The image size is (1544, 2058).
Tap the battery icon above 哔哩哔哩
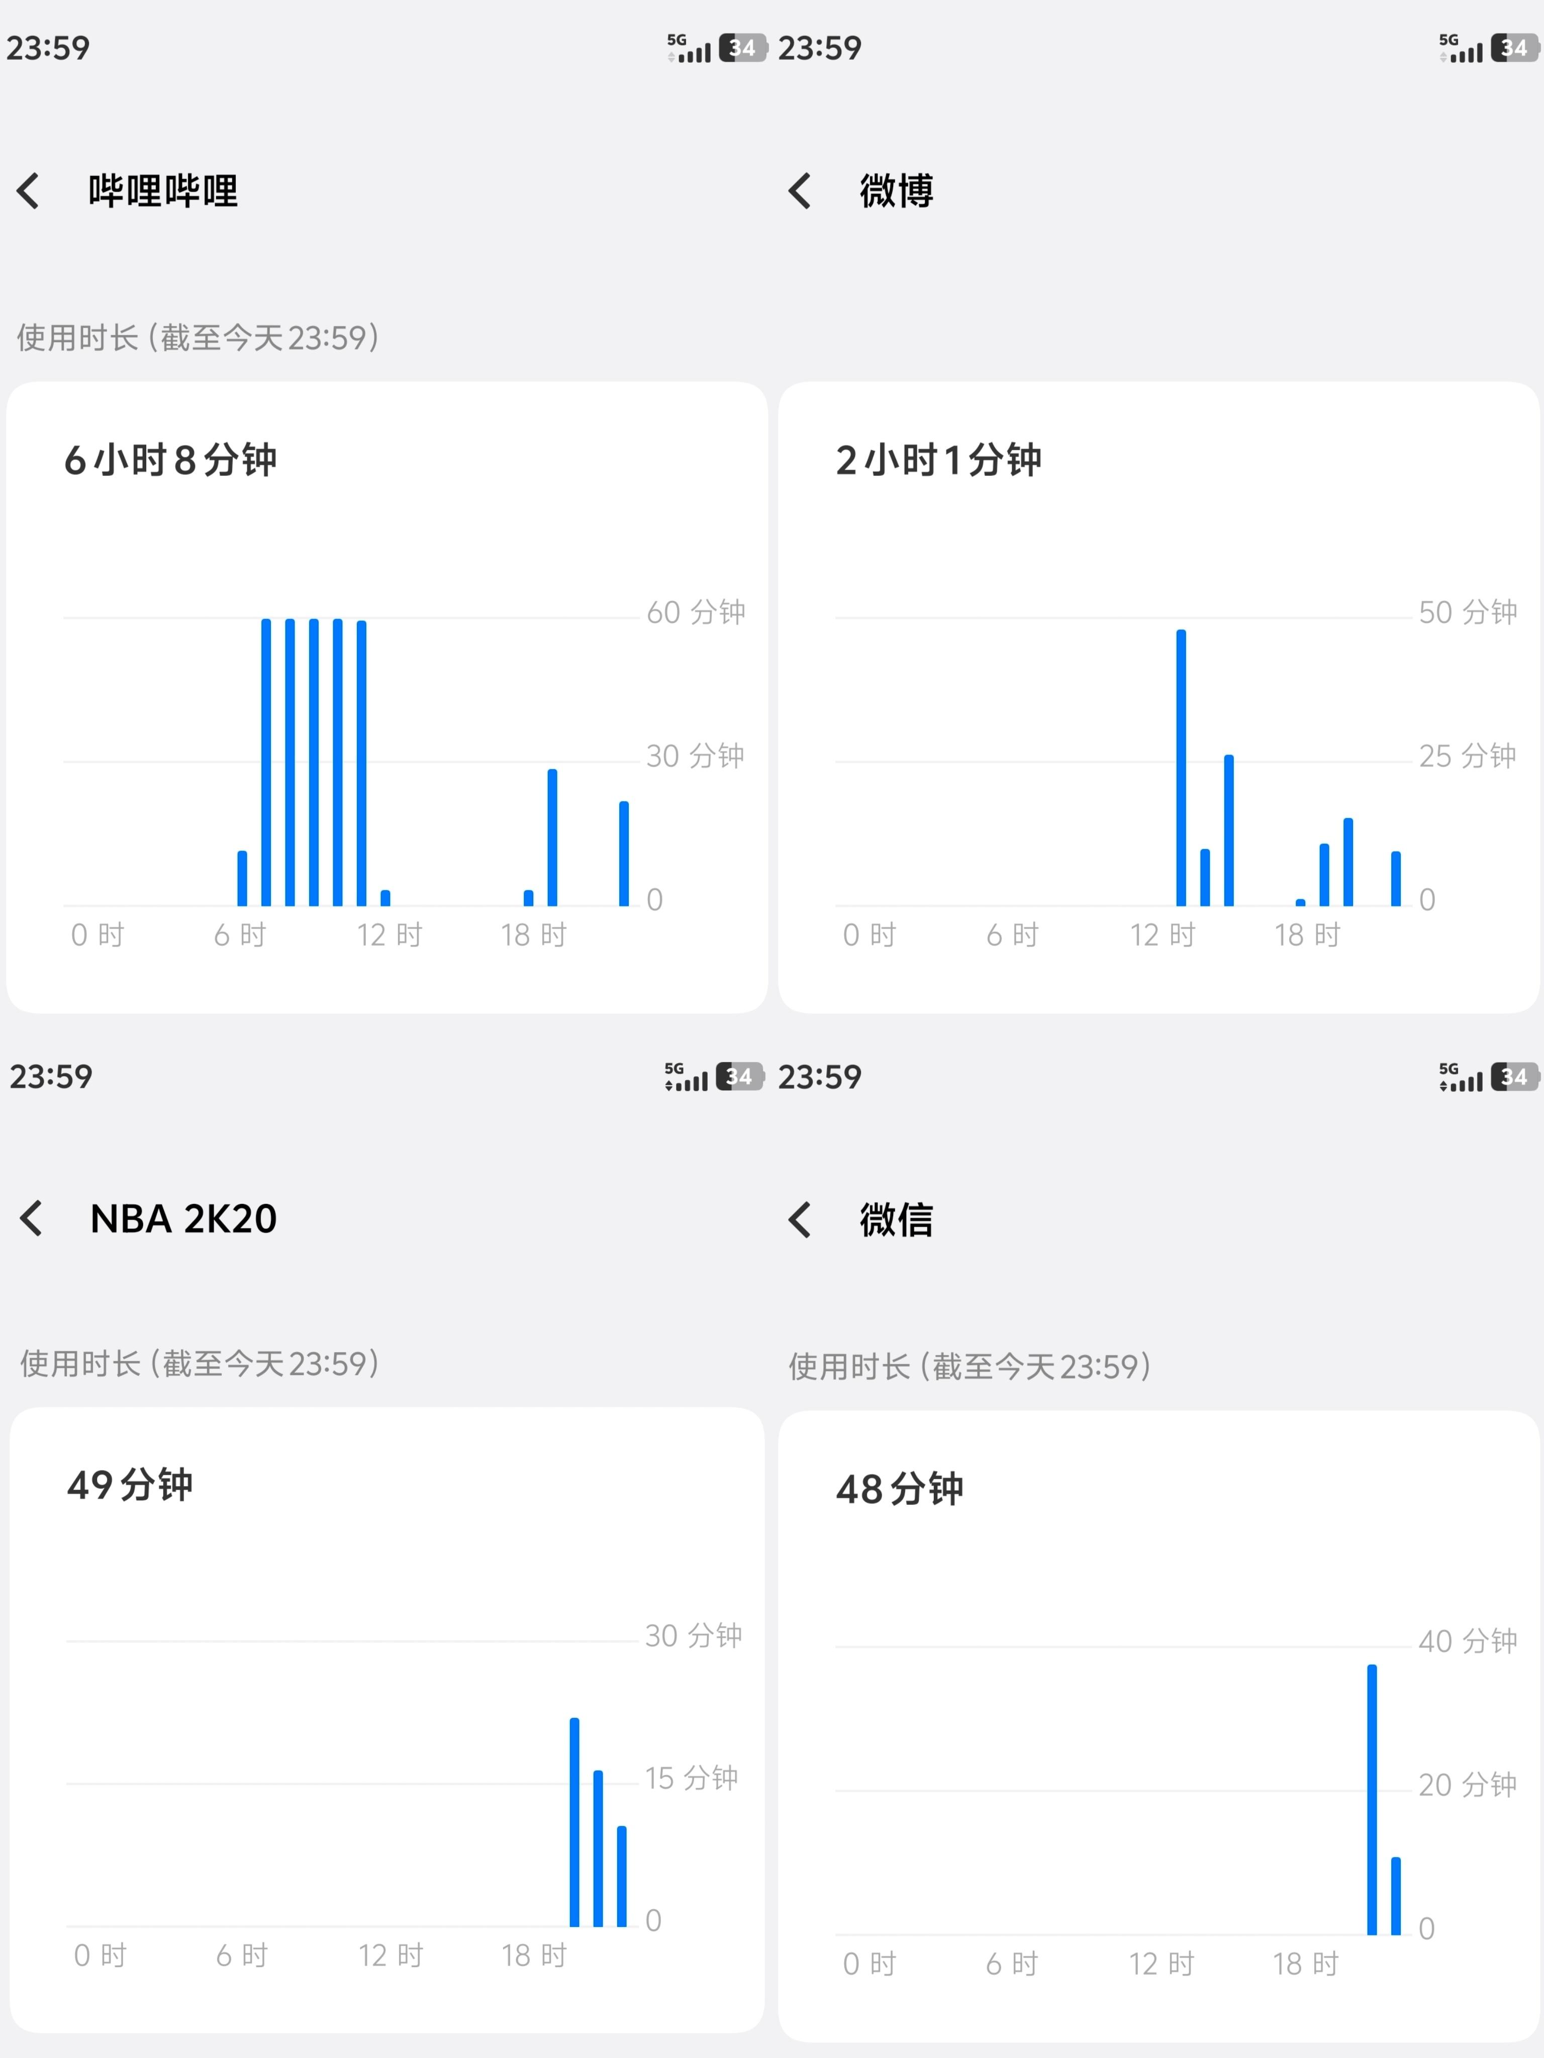(x=743, y=47)
